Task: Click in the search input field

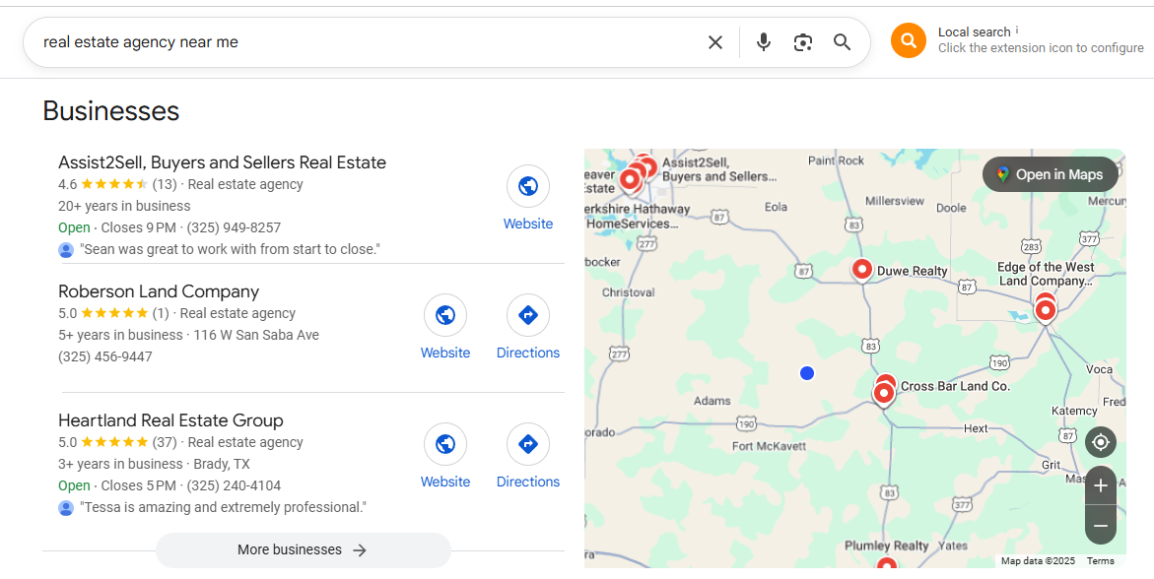Action: pos(365,42)
